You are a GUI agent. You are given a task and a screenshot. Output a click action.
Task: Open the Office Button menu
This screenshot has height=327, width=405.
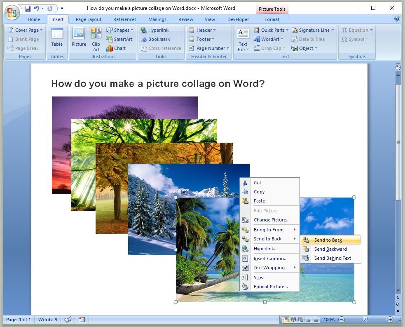12,12
